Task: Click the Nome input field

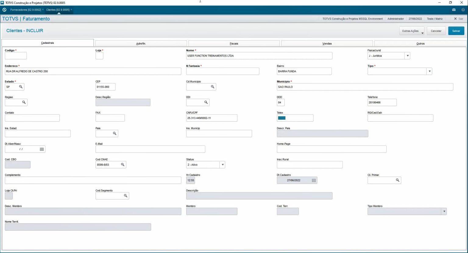Action: (x=259, y=56)
